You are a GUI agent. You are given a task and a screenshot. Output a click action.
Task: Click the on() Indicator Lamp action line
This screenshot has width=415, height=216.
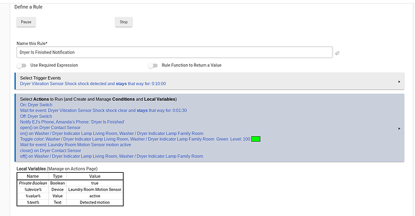pos(112,133)
